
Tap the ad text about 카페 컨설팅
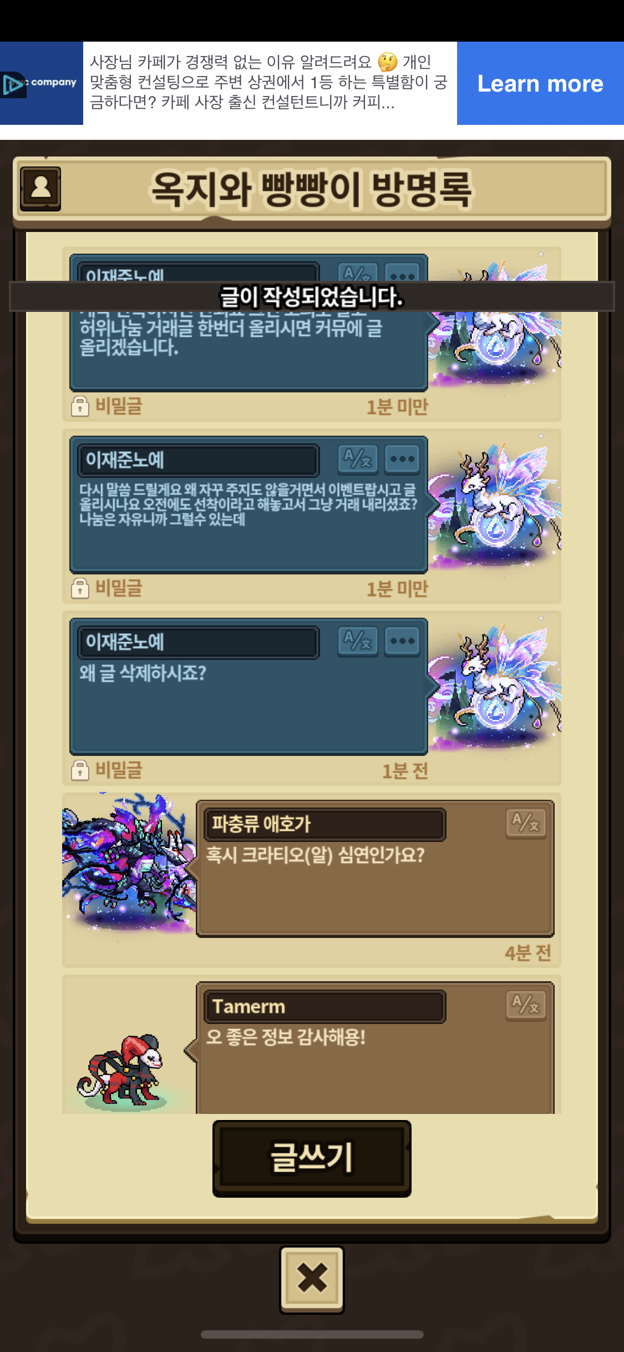[270, 82]
